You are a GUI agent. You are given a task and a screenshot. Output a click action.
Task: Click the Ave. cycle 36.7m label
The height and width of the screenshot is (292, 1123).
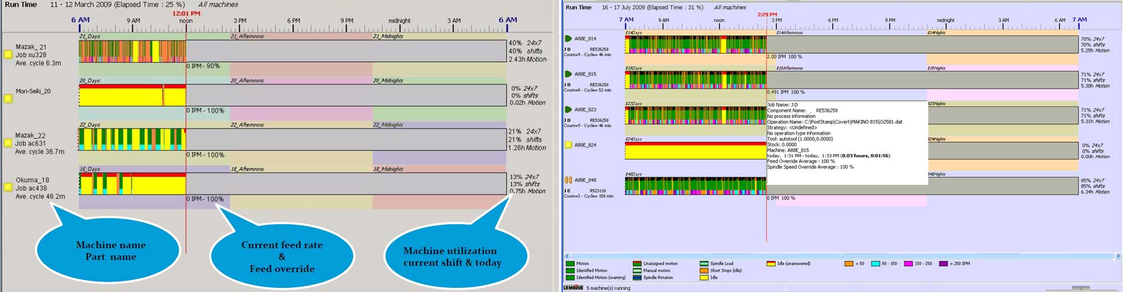(x=40, y=152)
